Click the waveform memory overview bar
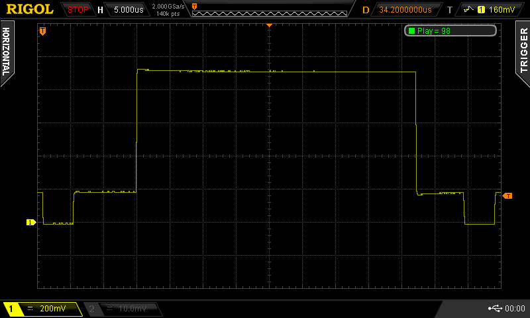The height and width of the screenshot is (318, 530). pyautogui.click(x=270, y=10)
